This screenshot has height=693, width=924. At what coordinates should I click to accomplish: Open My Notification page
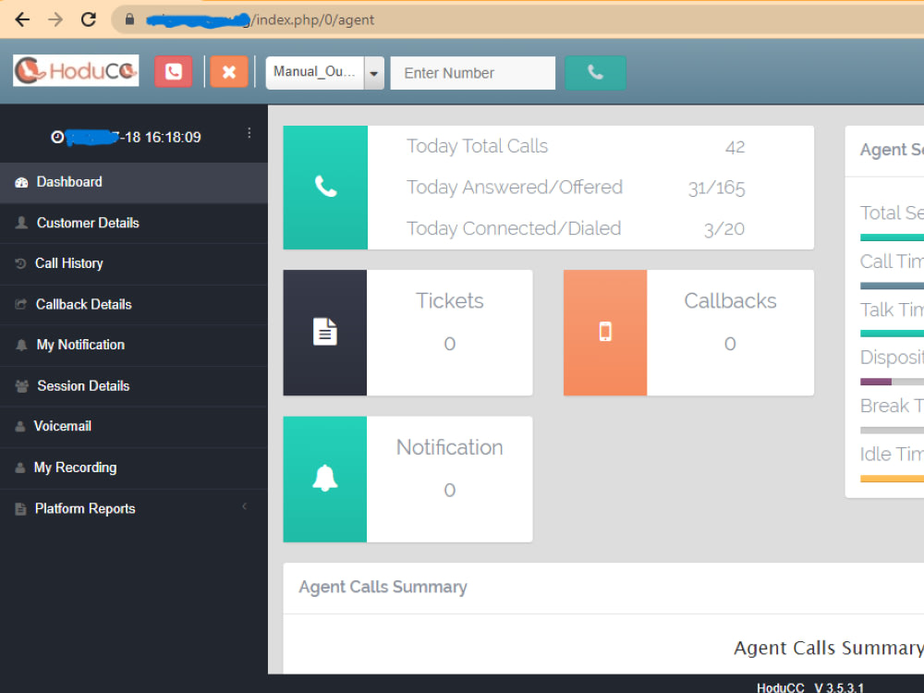(134, 346)
